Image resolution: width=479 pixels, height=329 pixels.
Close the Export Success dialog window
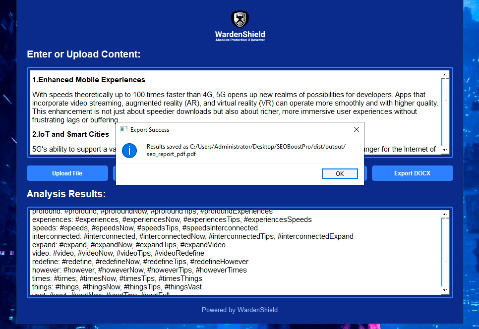tap(356, 130)
